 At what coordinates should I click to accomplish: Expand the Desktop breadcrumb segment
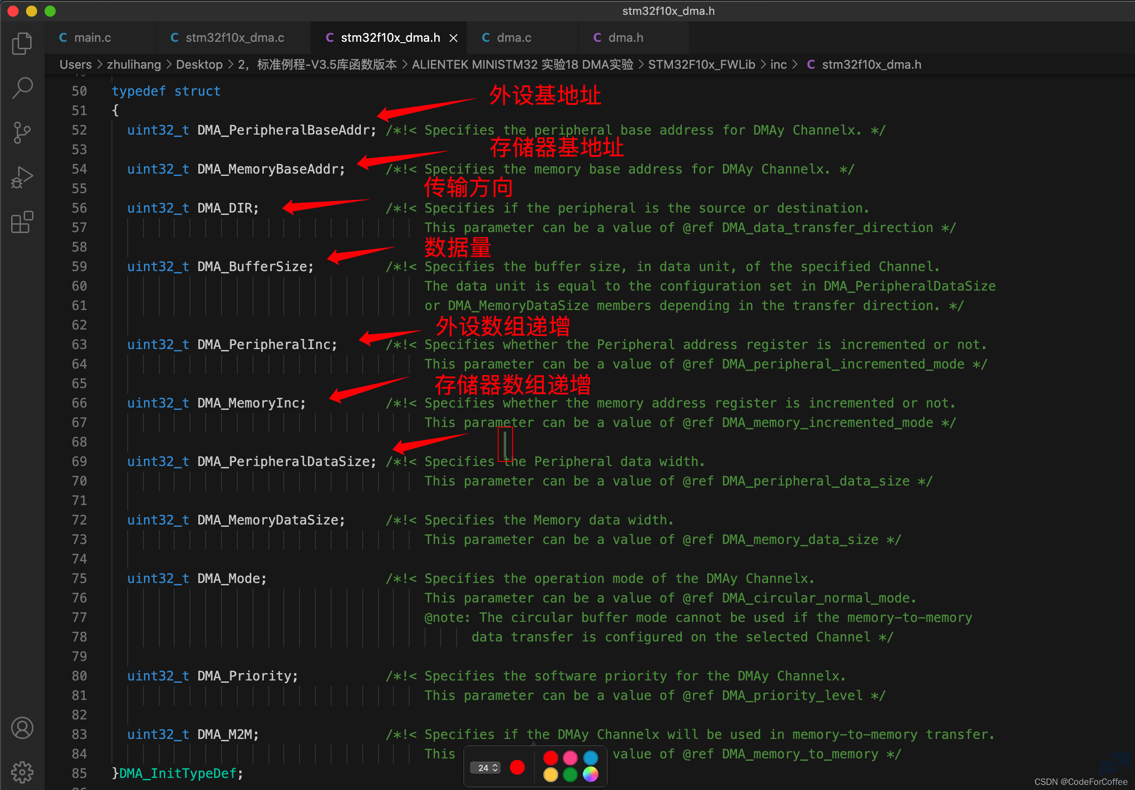tap(199, 65)
